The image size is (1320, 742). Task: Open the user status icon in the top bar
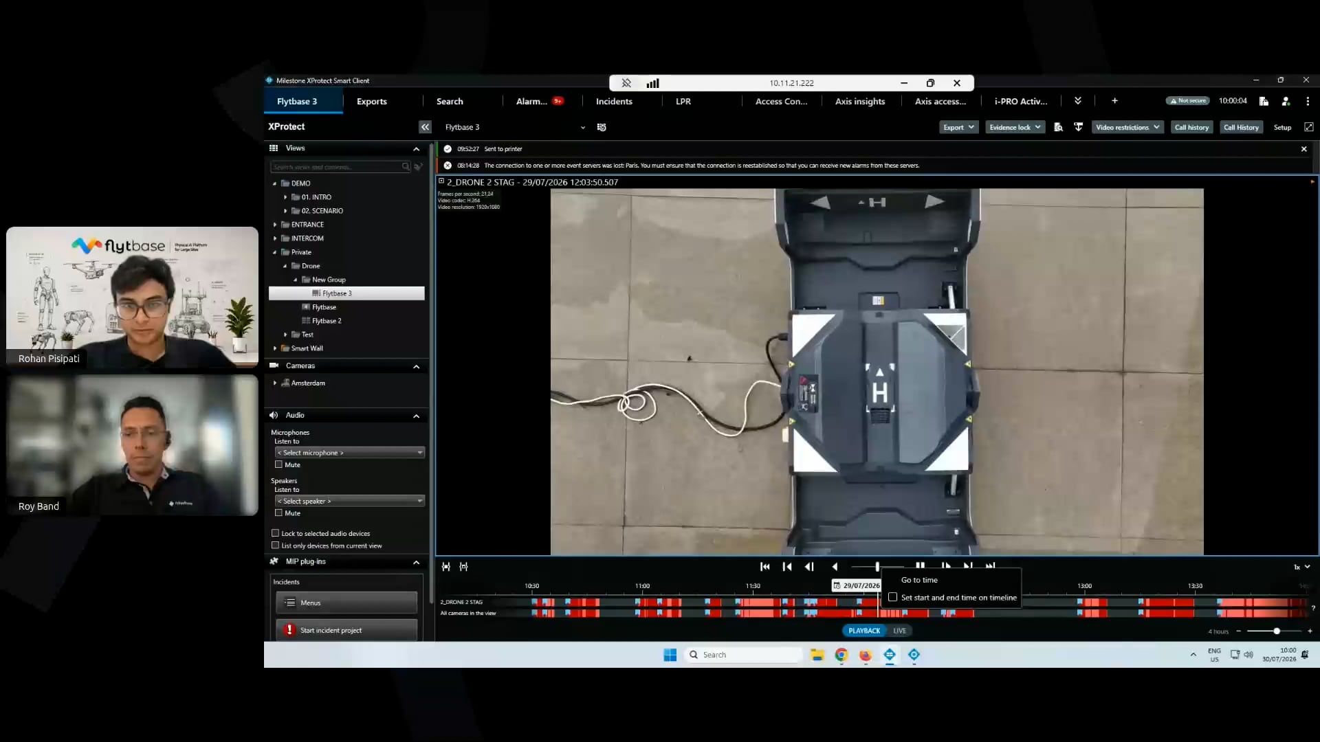(1286, 101)
